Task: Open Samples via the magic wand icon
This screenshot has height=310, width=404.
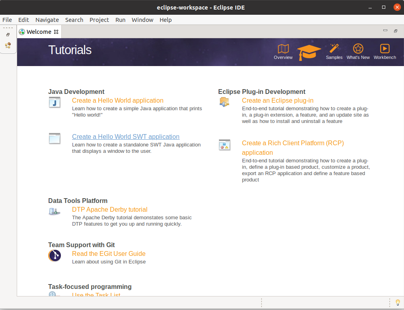Action: 334,49
